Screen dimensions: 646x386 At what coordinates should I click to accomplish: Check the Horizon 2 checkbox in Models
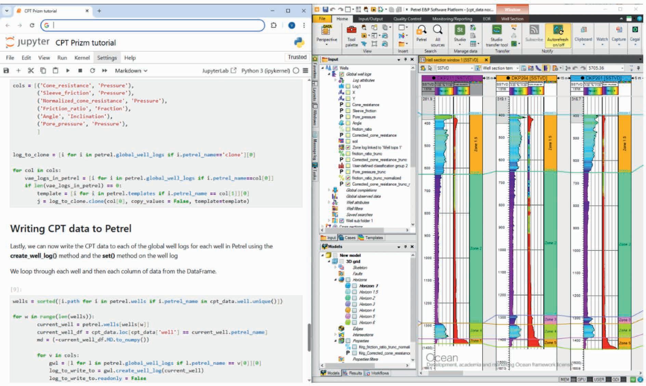point(355,298)
